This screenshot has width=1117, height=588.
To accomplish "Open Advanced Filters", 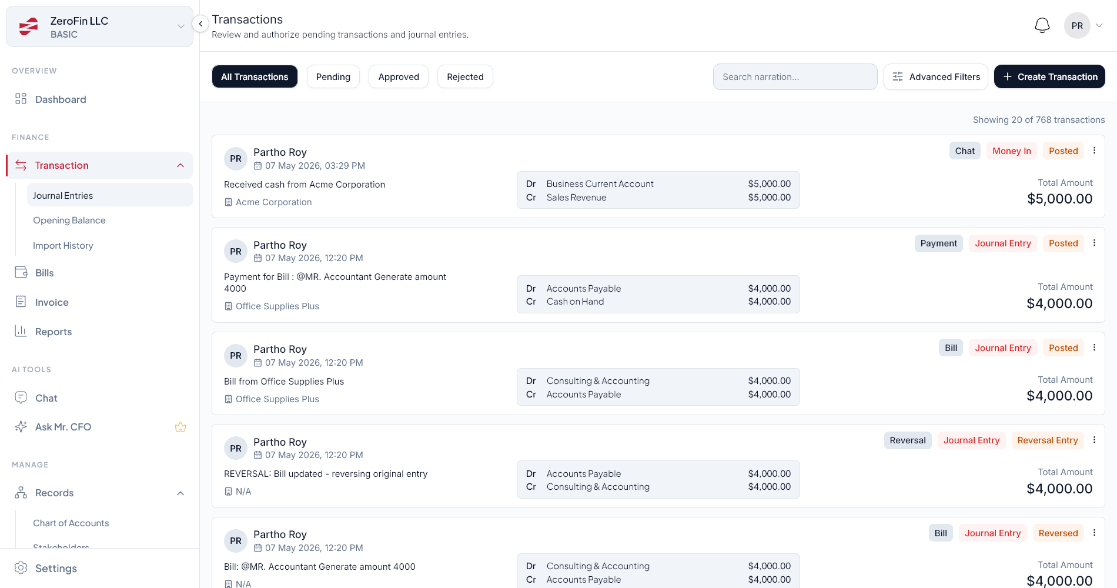I will tap(936, 76).
